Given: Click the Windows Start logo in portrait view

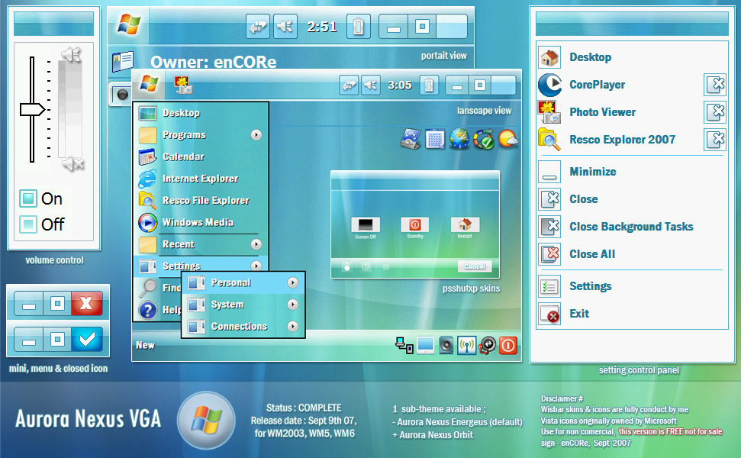Looking at the screenshot, I should (x=130, y=24).
